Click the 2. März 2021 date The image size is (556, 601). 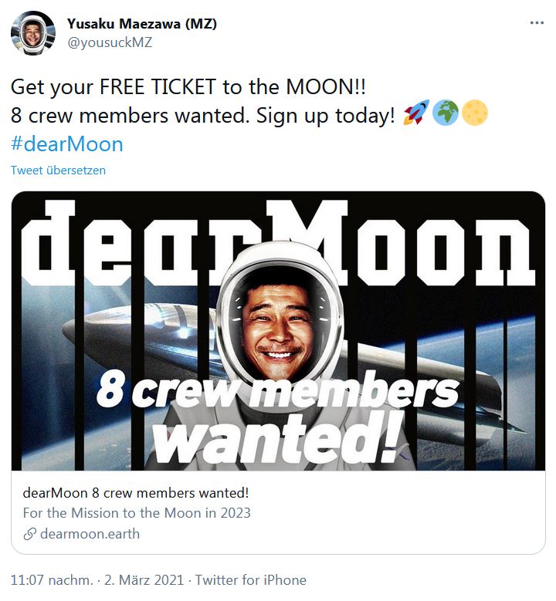click(144, 580)
